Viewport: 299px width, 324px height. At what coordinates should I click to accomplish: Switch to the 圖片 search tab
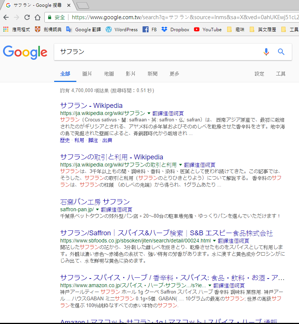click(x=87, y=74)
